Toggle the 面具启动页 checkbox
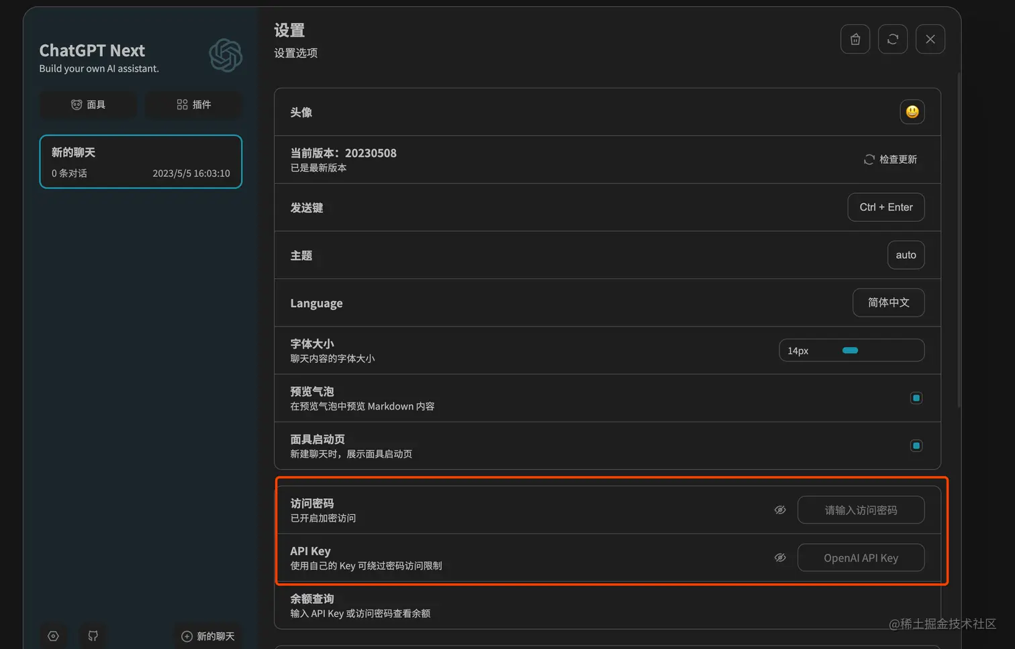Image resolution: width=1015 pixels, height=649 pixels. [x=916, y=446]
